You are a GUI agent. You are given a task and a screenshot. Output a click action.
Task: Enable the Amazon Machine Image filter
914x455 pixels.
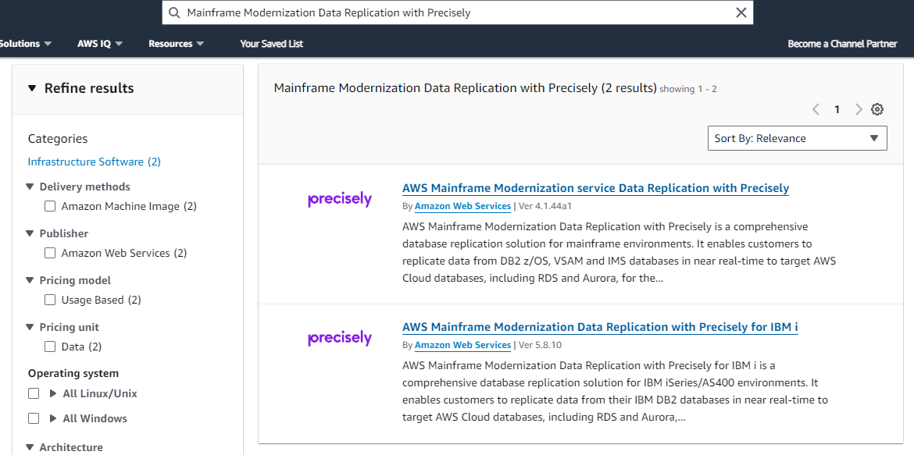coord(50,205)
